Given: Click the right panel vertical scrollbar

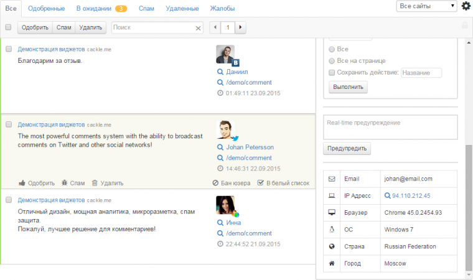Looking at the screenshot, I should [469, 205].
